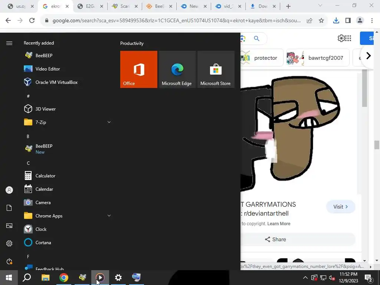
Task: Jump to letter C section header
Action: click(x=28, y=163)
